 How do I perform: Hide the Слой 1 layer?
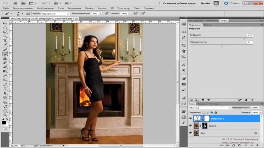tap(191, 126)
